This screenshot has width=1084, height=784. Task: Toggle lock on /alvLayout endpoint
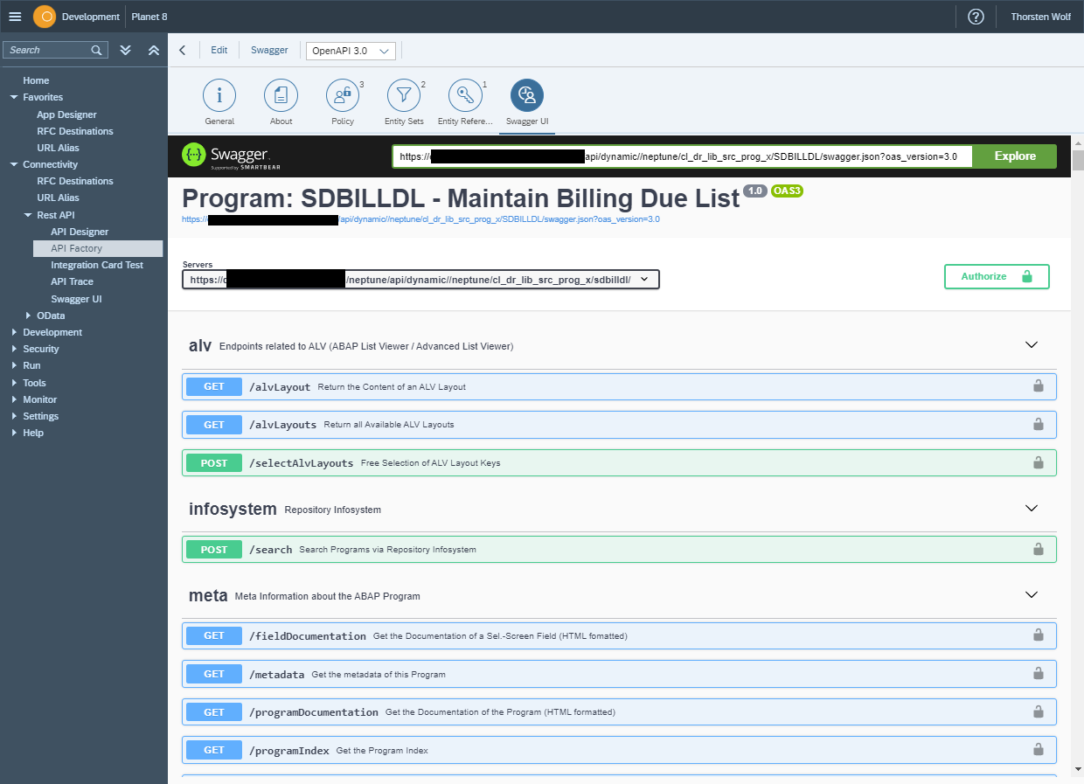click(x=1038, y=386)
